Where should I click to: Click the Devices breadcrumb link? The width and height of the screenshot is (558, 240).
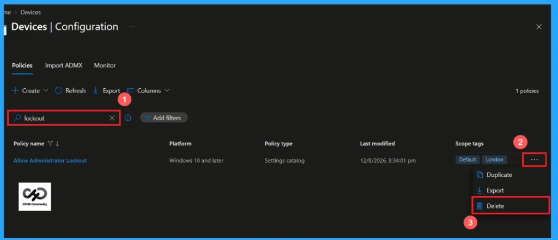tap(31, 13)
